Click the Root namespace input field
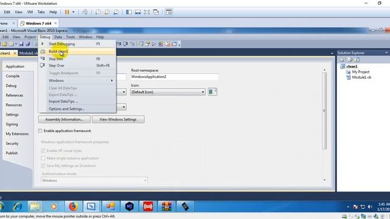The width and height of the screenshot is (390, 219). (x=174, y=77)
